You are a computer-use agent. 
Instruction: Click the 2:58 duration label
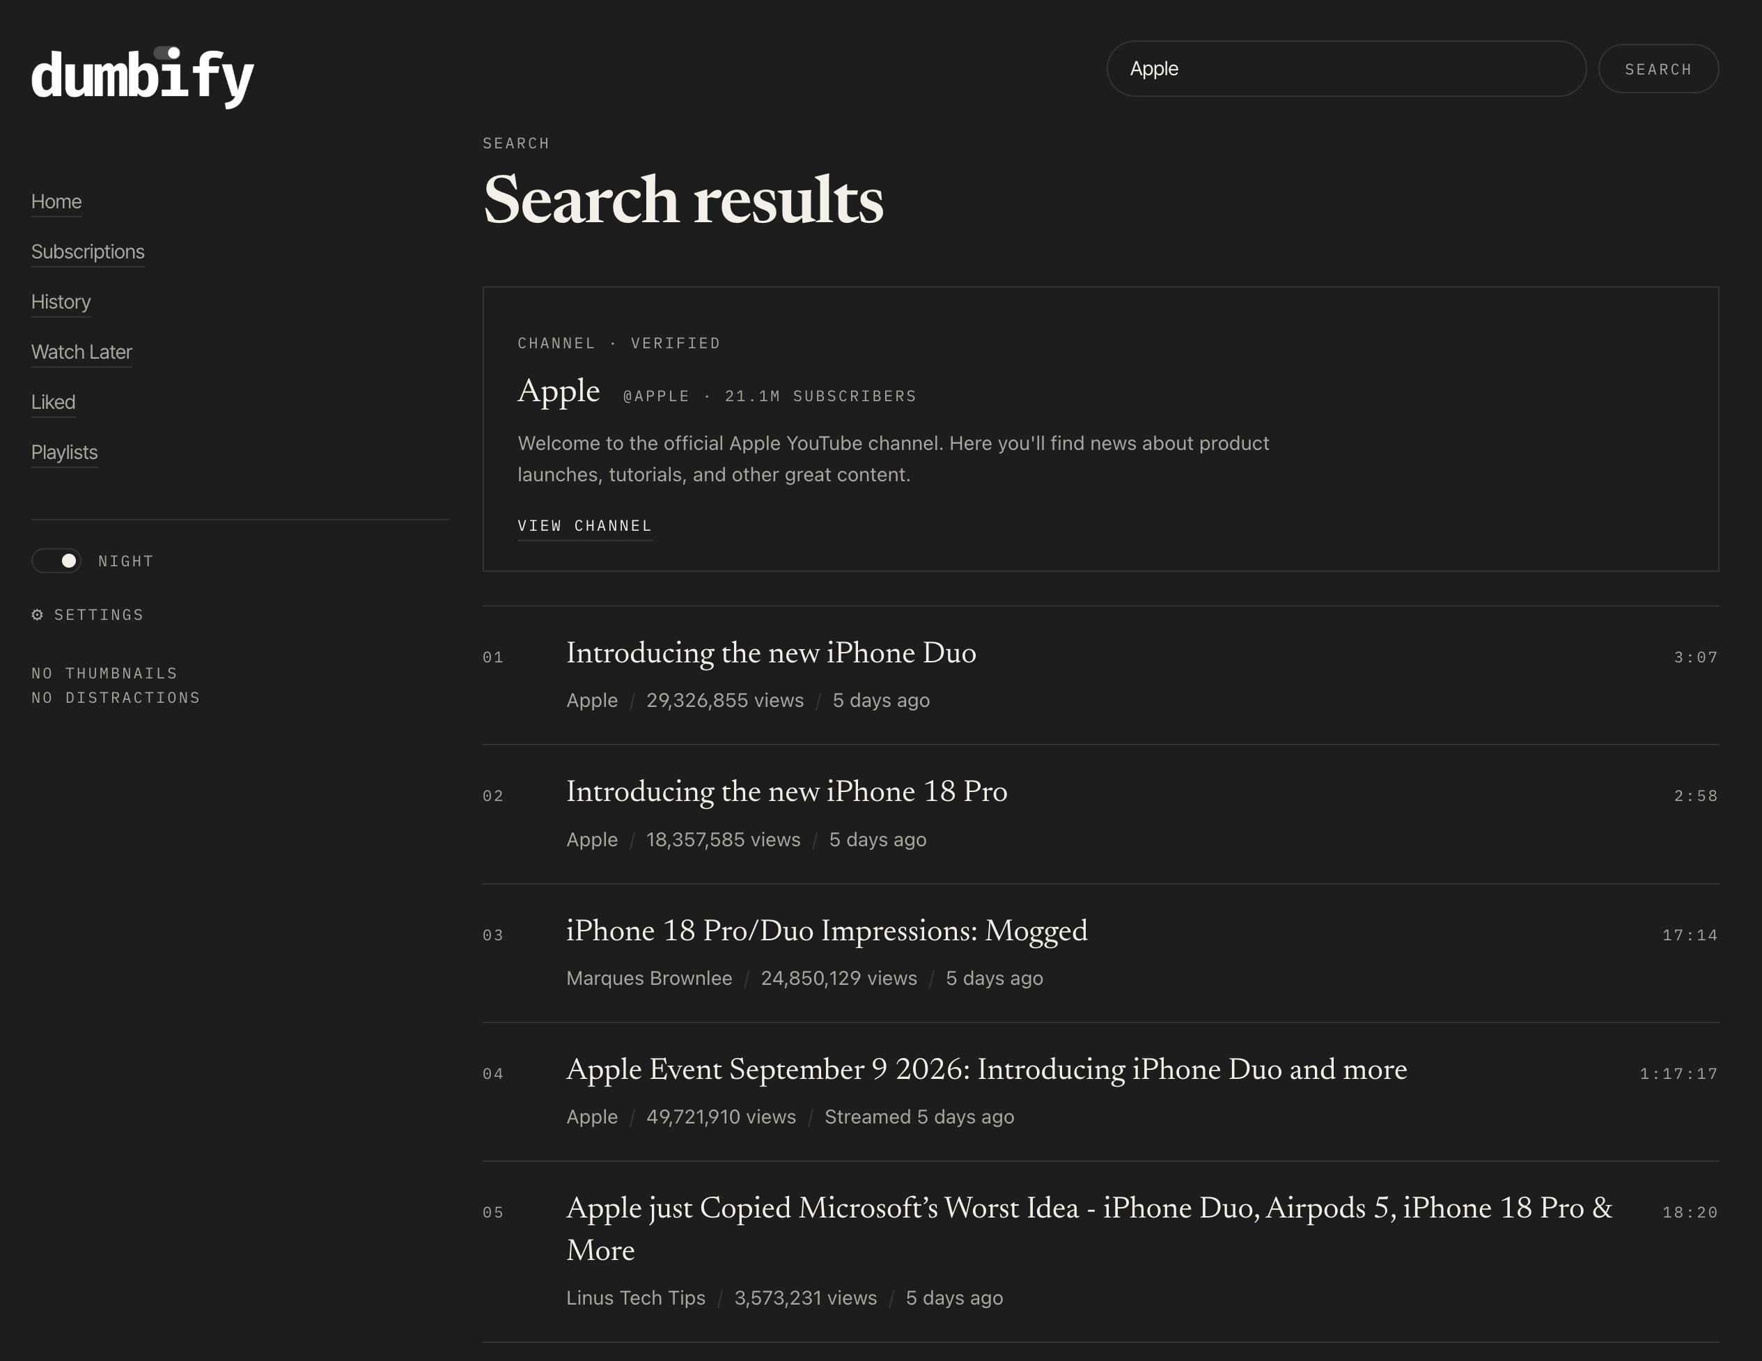coord(1696,796)
